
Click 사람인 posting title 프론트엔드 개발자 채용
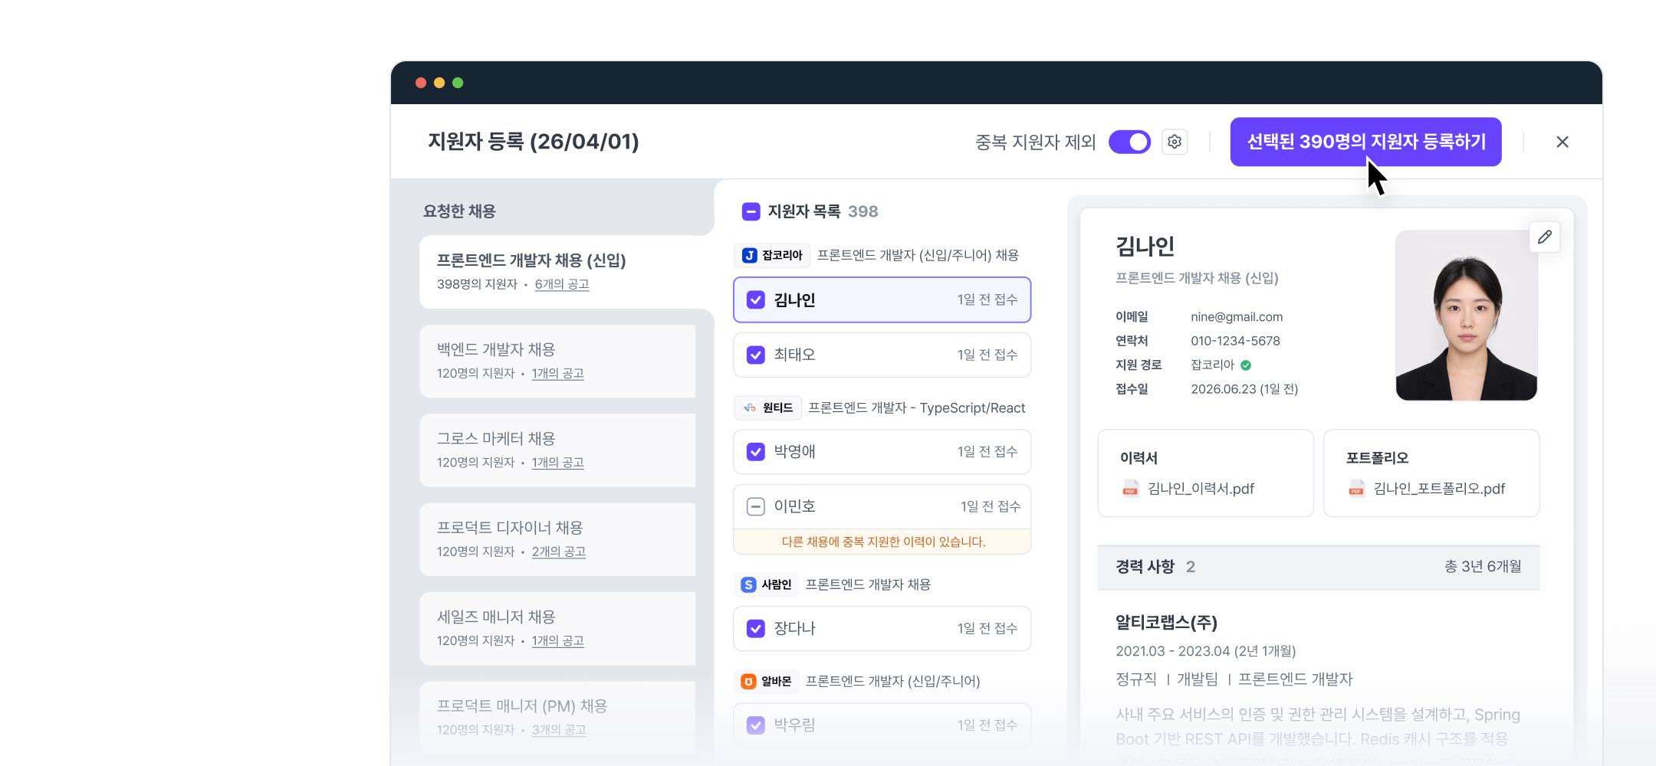(868, 584)
